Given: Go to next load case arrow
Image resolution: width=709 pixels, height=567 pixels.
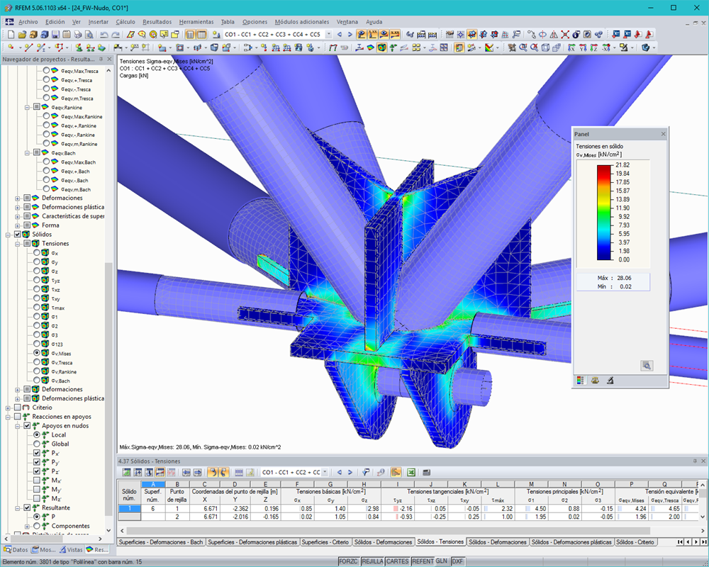Looking at the screenshot, I should point(350,34).
